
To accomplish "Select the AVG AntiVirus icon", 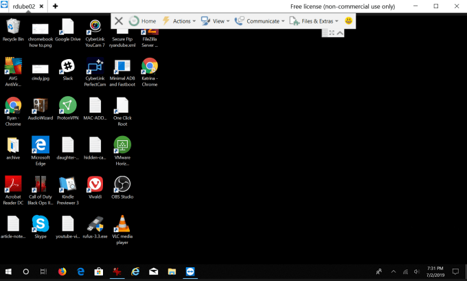I will coord(13,72).
